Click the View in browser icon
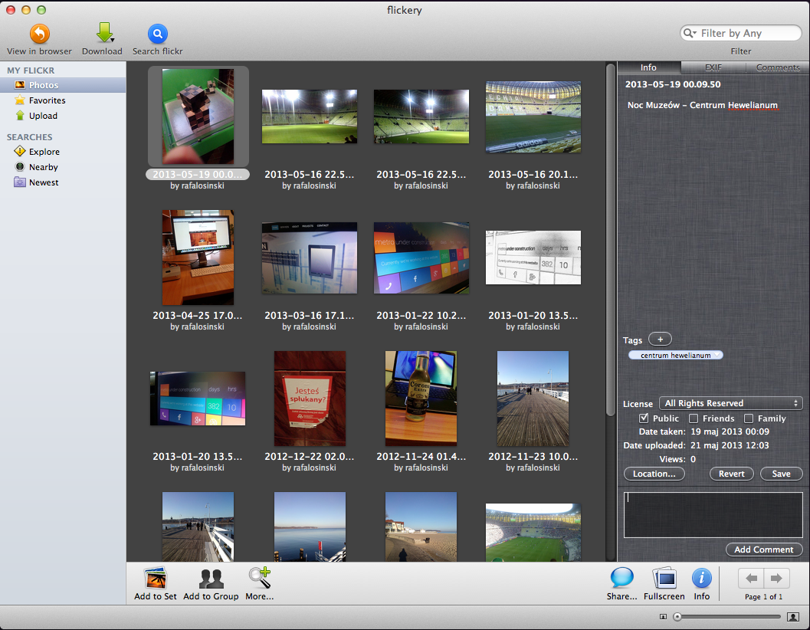The image size is (810, 630). click(39, 34)
